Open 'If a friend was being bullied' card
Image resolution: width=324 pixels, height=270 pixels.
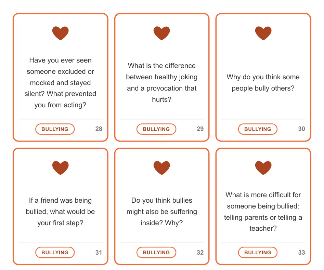click(60, 212)
